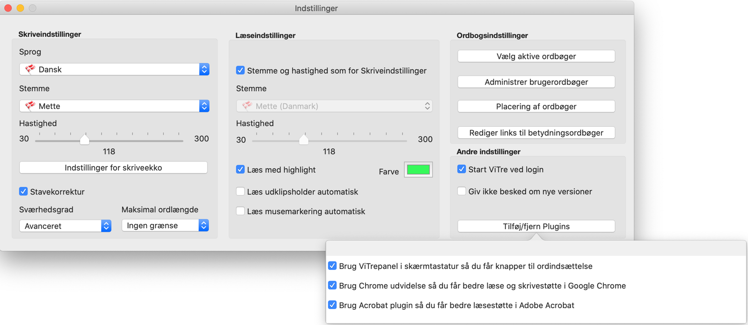Enable Læs udklipsholder automatisk
Screen dimensions: 748x325
coord(240,191)
